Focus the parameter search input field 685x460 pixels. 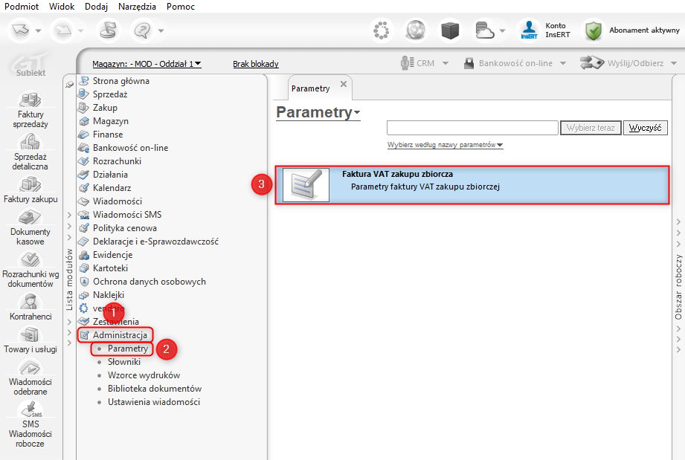472,128
